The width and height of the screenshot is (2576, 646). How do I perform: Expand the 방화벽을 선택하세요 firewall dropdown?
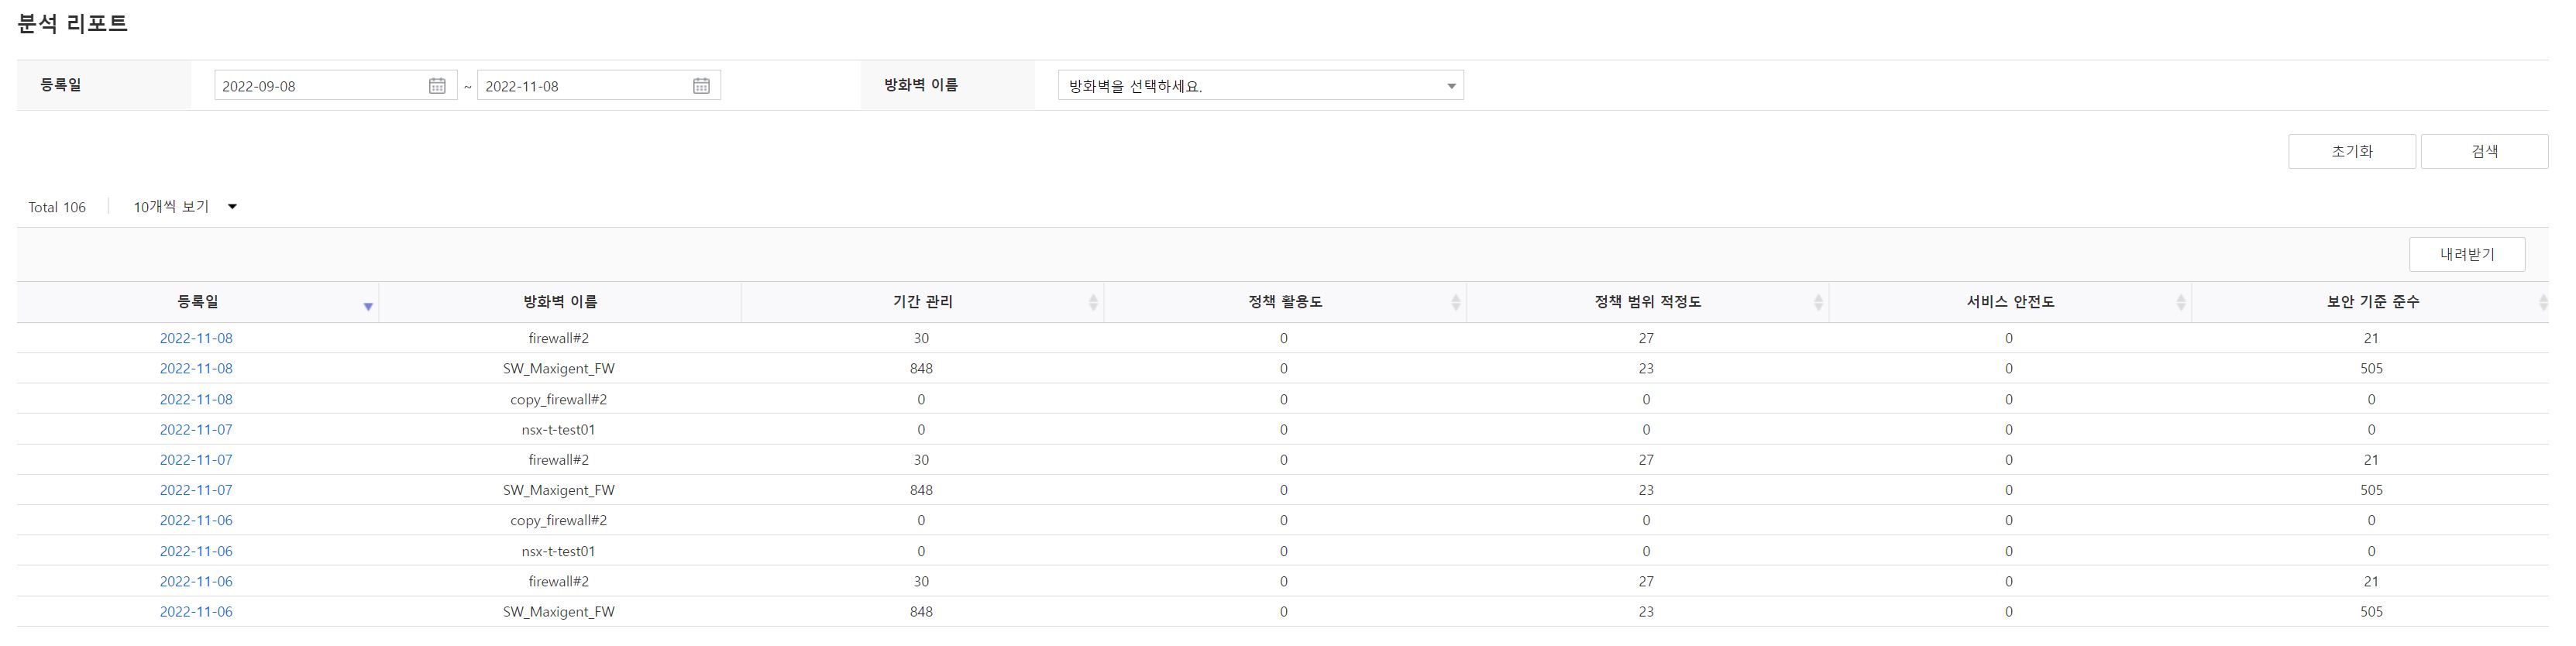[x=1261, y=86]
